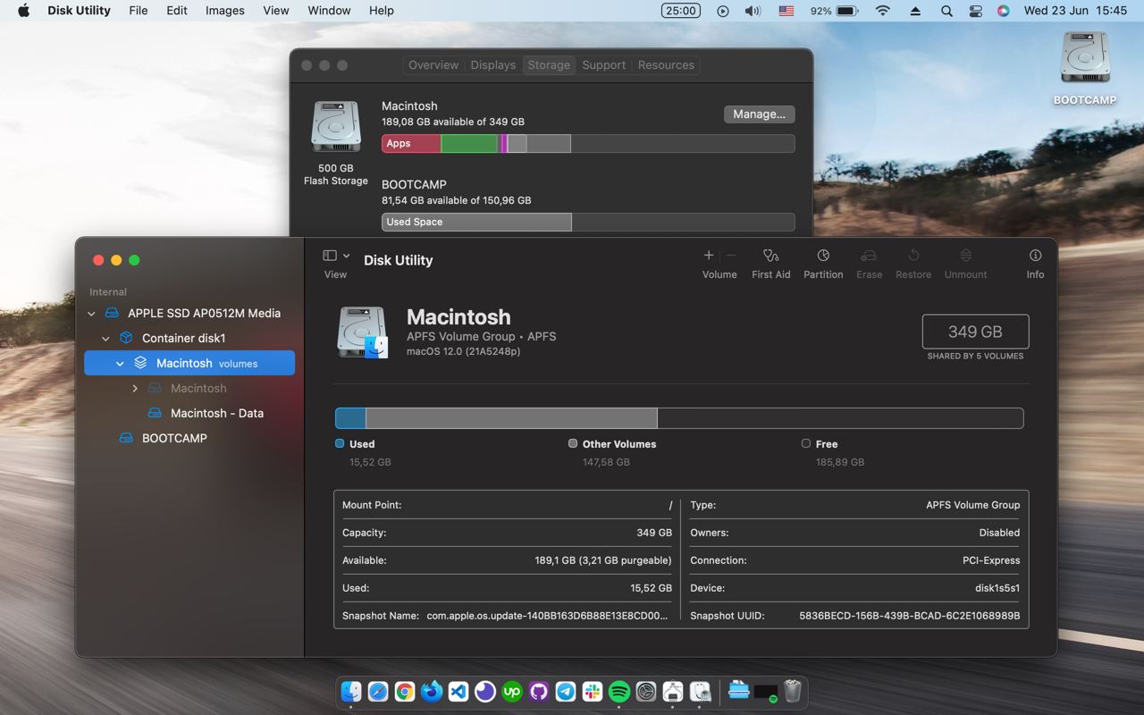This screenshot has width=1144, height=715.
Task: Open Spotlight search in the menu bar
Action: [946, 11]
